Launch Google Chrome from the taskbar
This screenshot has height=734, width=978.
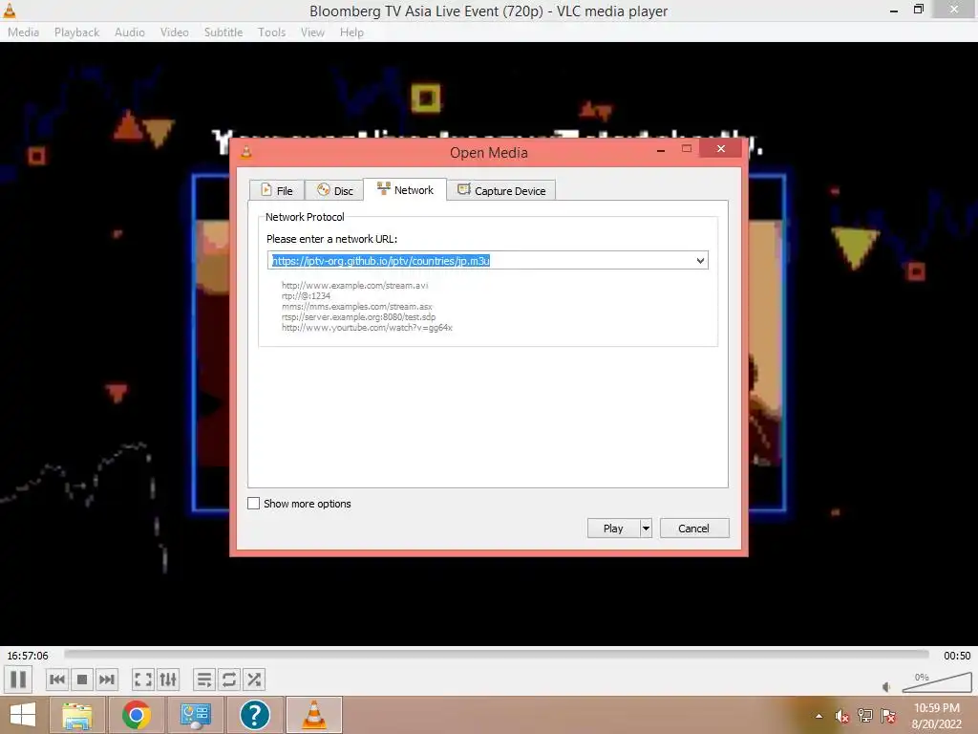point(136,715)
